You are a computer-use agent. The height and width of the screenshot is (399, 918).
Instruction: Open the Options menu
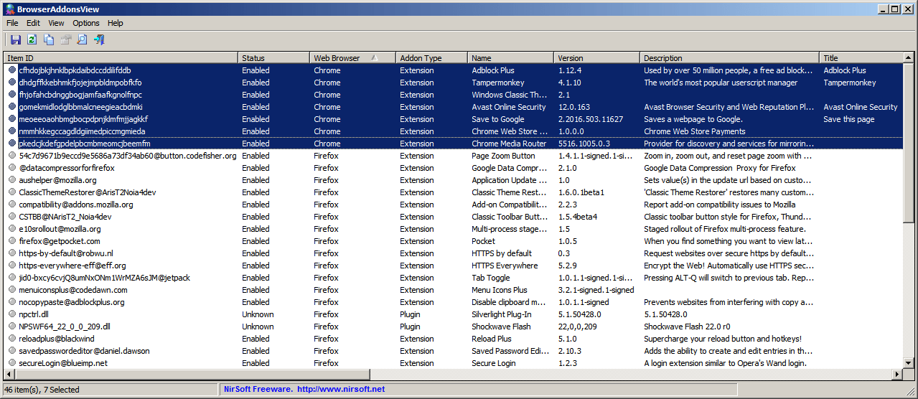86,23
